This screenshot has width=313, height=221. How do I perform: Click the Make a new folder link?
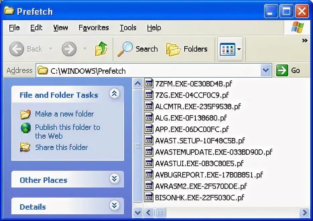[64, 114]
